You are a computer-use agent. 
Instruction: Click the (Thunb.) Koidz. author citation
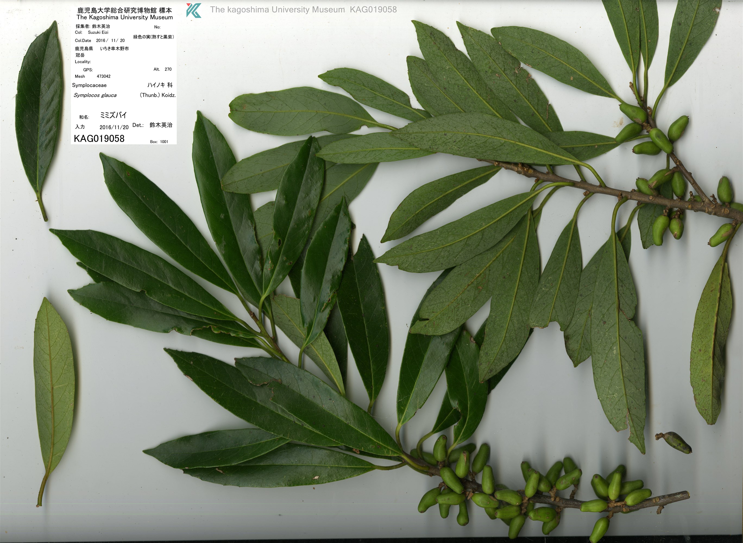pos(158,95)
